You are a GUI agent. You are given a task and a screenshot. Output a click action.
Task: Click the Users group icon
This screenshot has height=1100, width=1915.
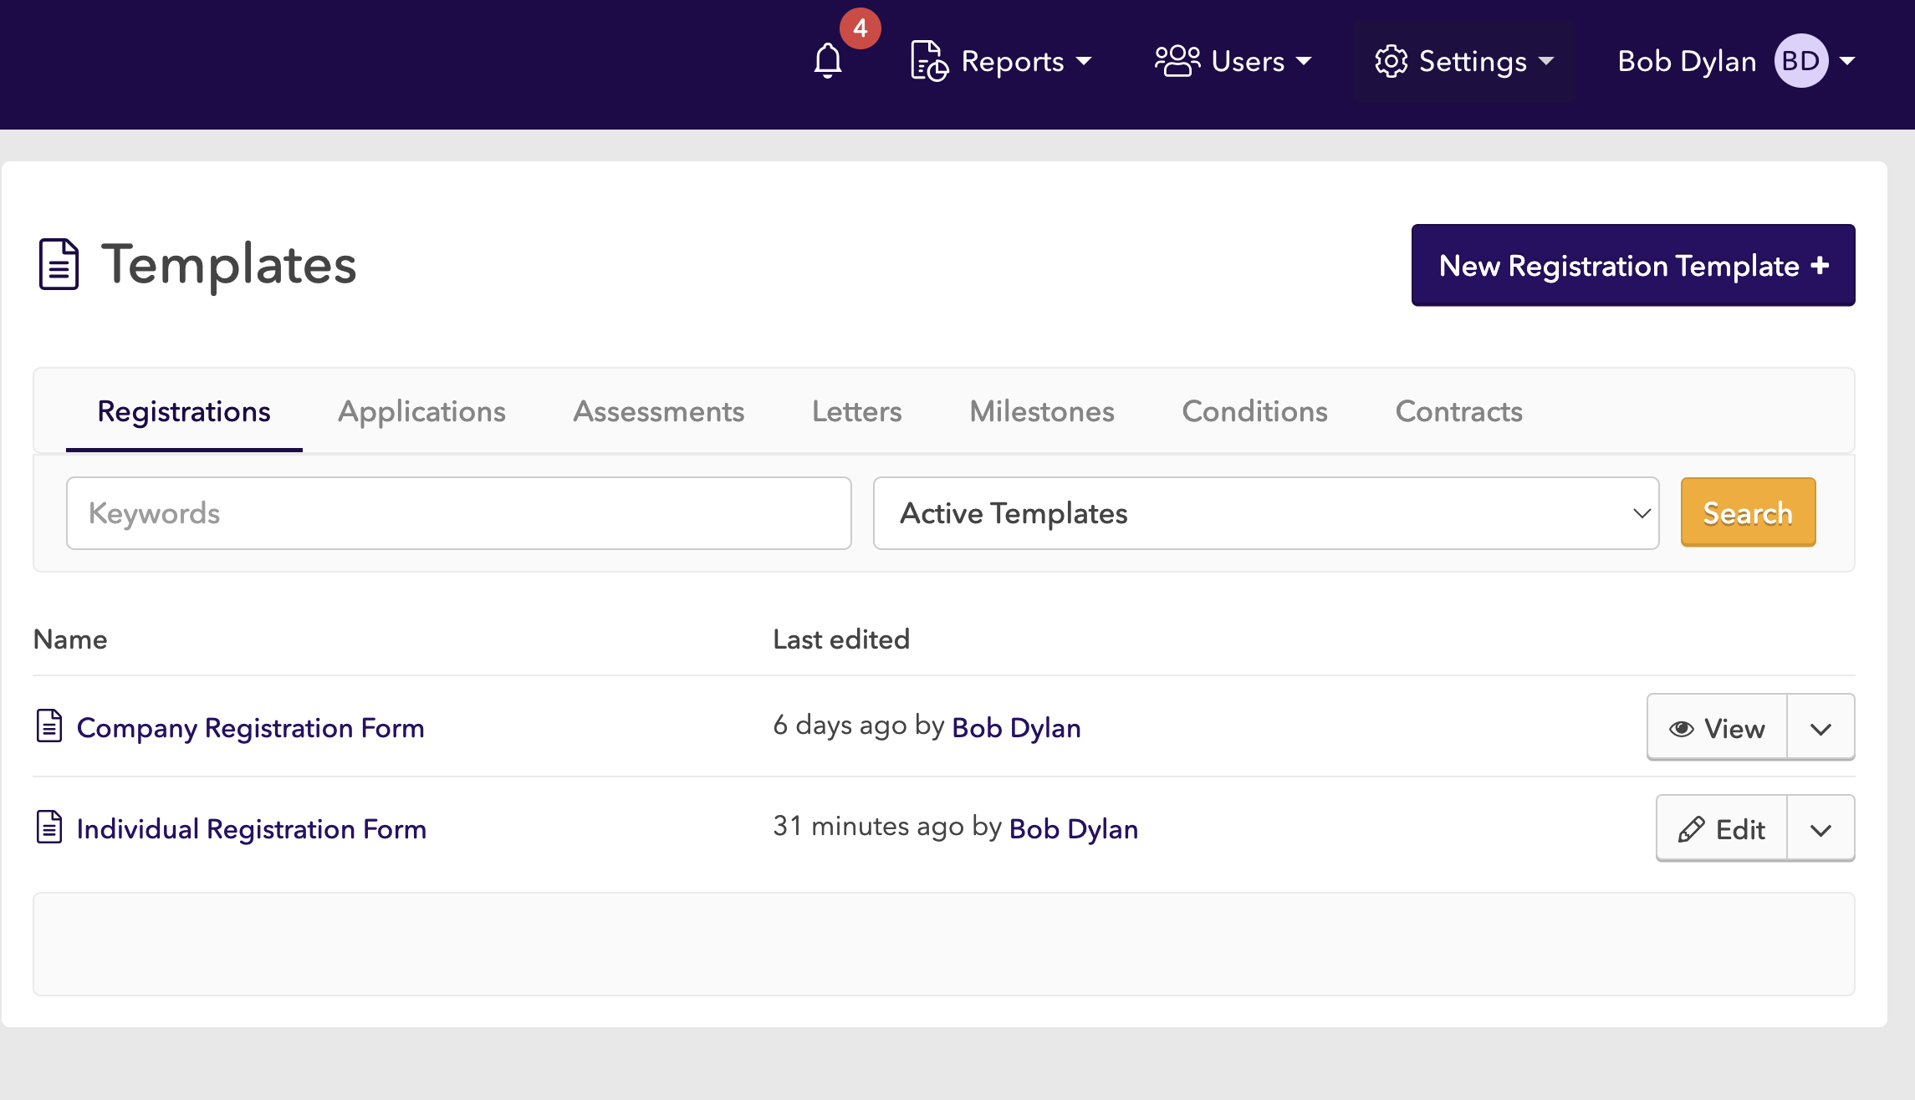point(1177,61)
